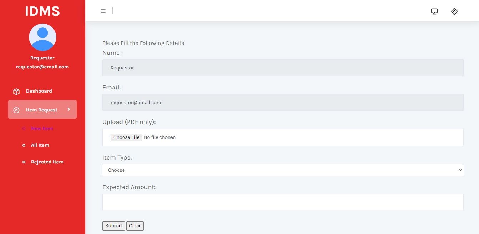Click the hamburger menu icon
The height and width of the screenshot is (234, 479).
103,11
